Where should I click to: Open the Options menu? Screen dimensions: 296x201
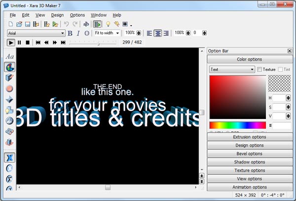(x=77, y=15)
